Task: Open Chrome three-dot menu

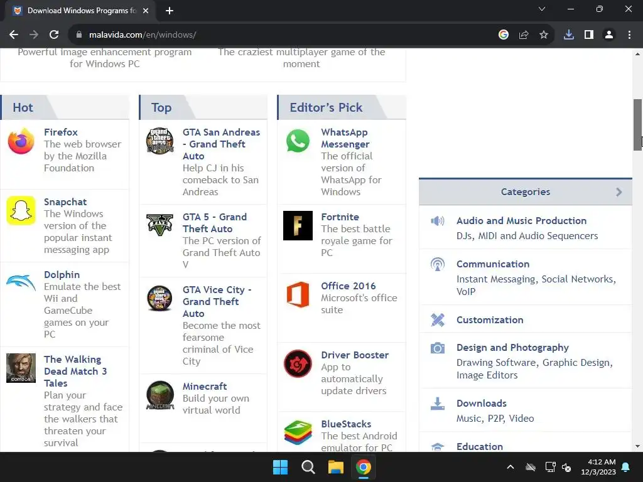Action: 629,35
